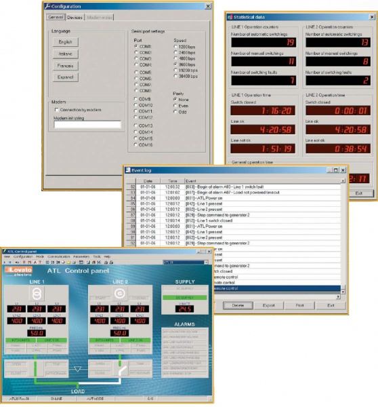Click the Italiano language button

pyautogui.click(x=65, y=54)
